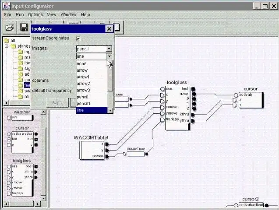This screenshot has width=279, height=210.
Task: Open file with the folder toolbar icon
Action: (x=10, y=28)
